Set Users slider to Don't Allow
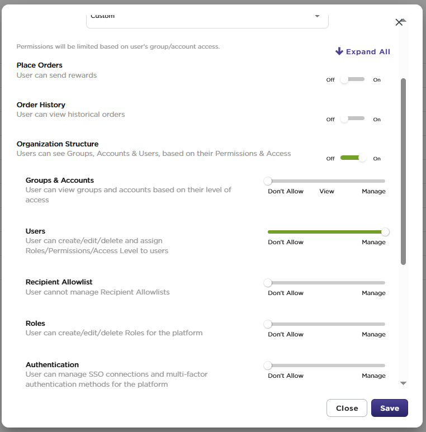The image size is (426, 432). [x=268, y=232]
